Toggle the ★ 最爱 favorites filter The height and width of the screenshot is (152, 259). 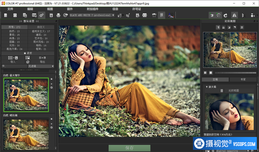point(28,53)
